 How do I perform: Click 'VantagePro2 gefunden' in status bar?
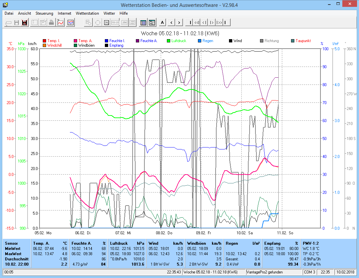click(265, 272)
